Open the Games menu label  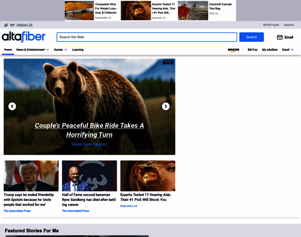(58, 50)
